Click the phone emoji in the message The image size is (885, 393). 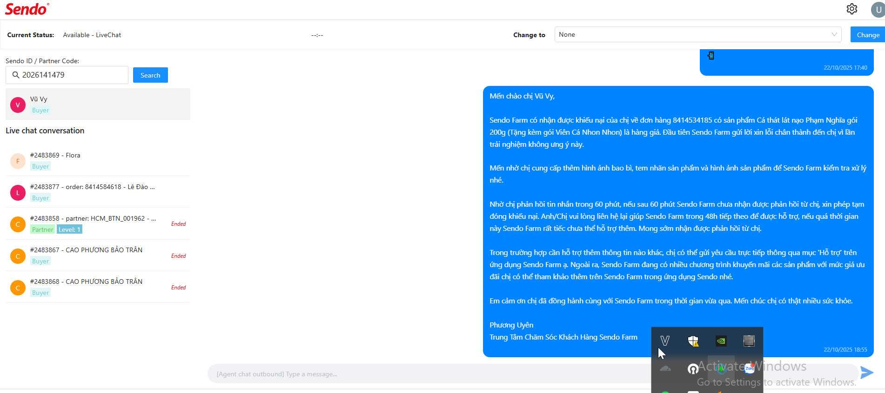(x=711, y=56)
